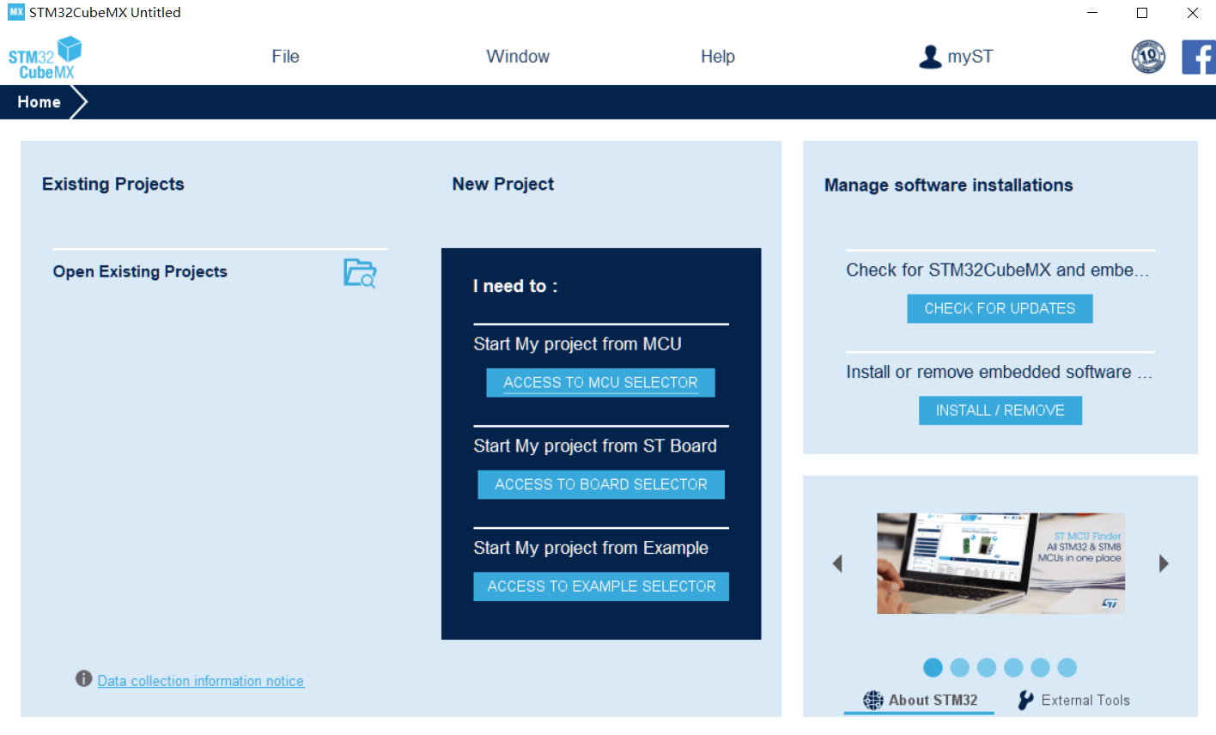
Task: Click the myST user silhouette icon
Action: pyautogui.click(x=930, y=57)
